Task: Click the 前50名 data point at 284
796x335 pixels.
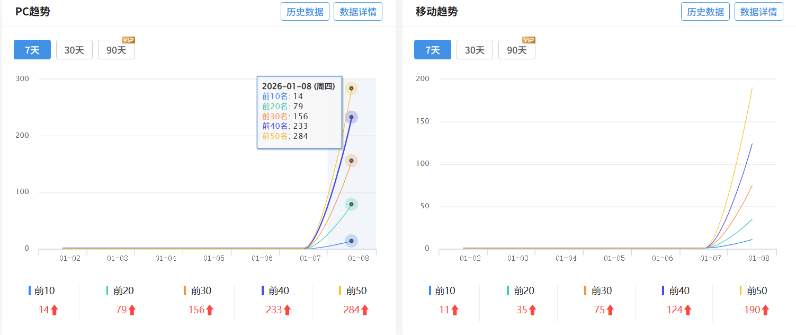Action: [351, 89]
